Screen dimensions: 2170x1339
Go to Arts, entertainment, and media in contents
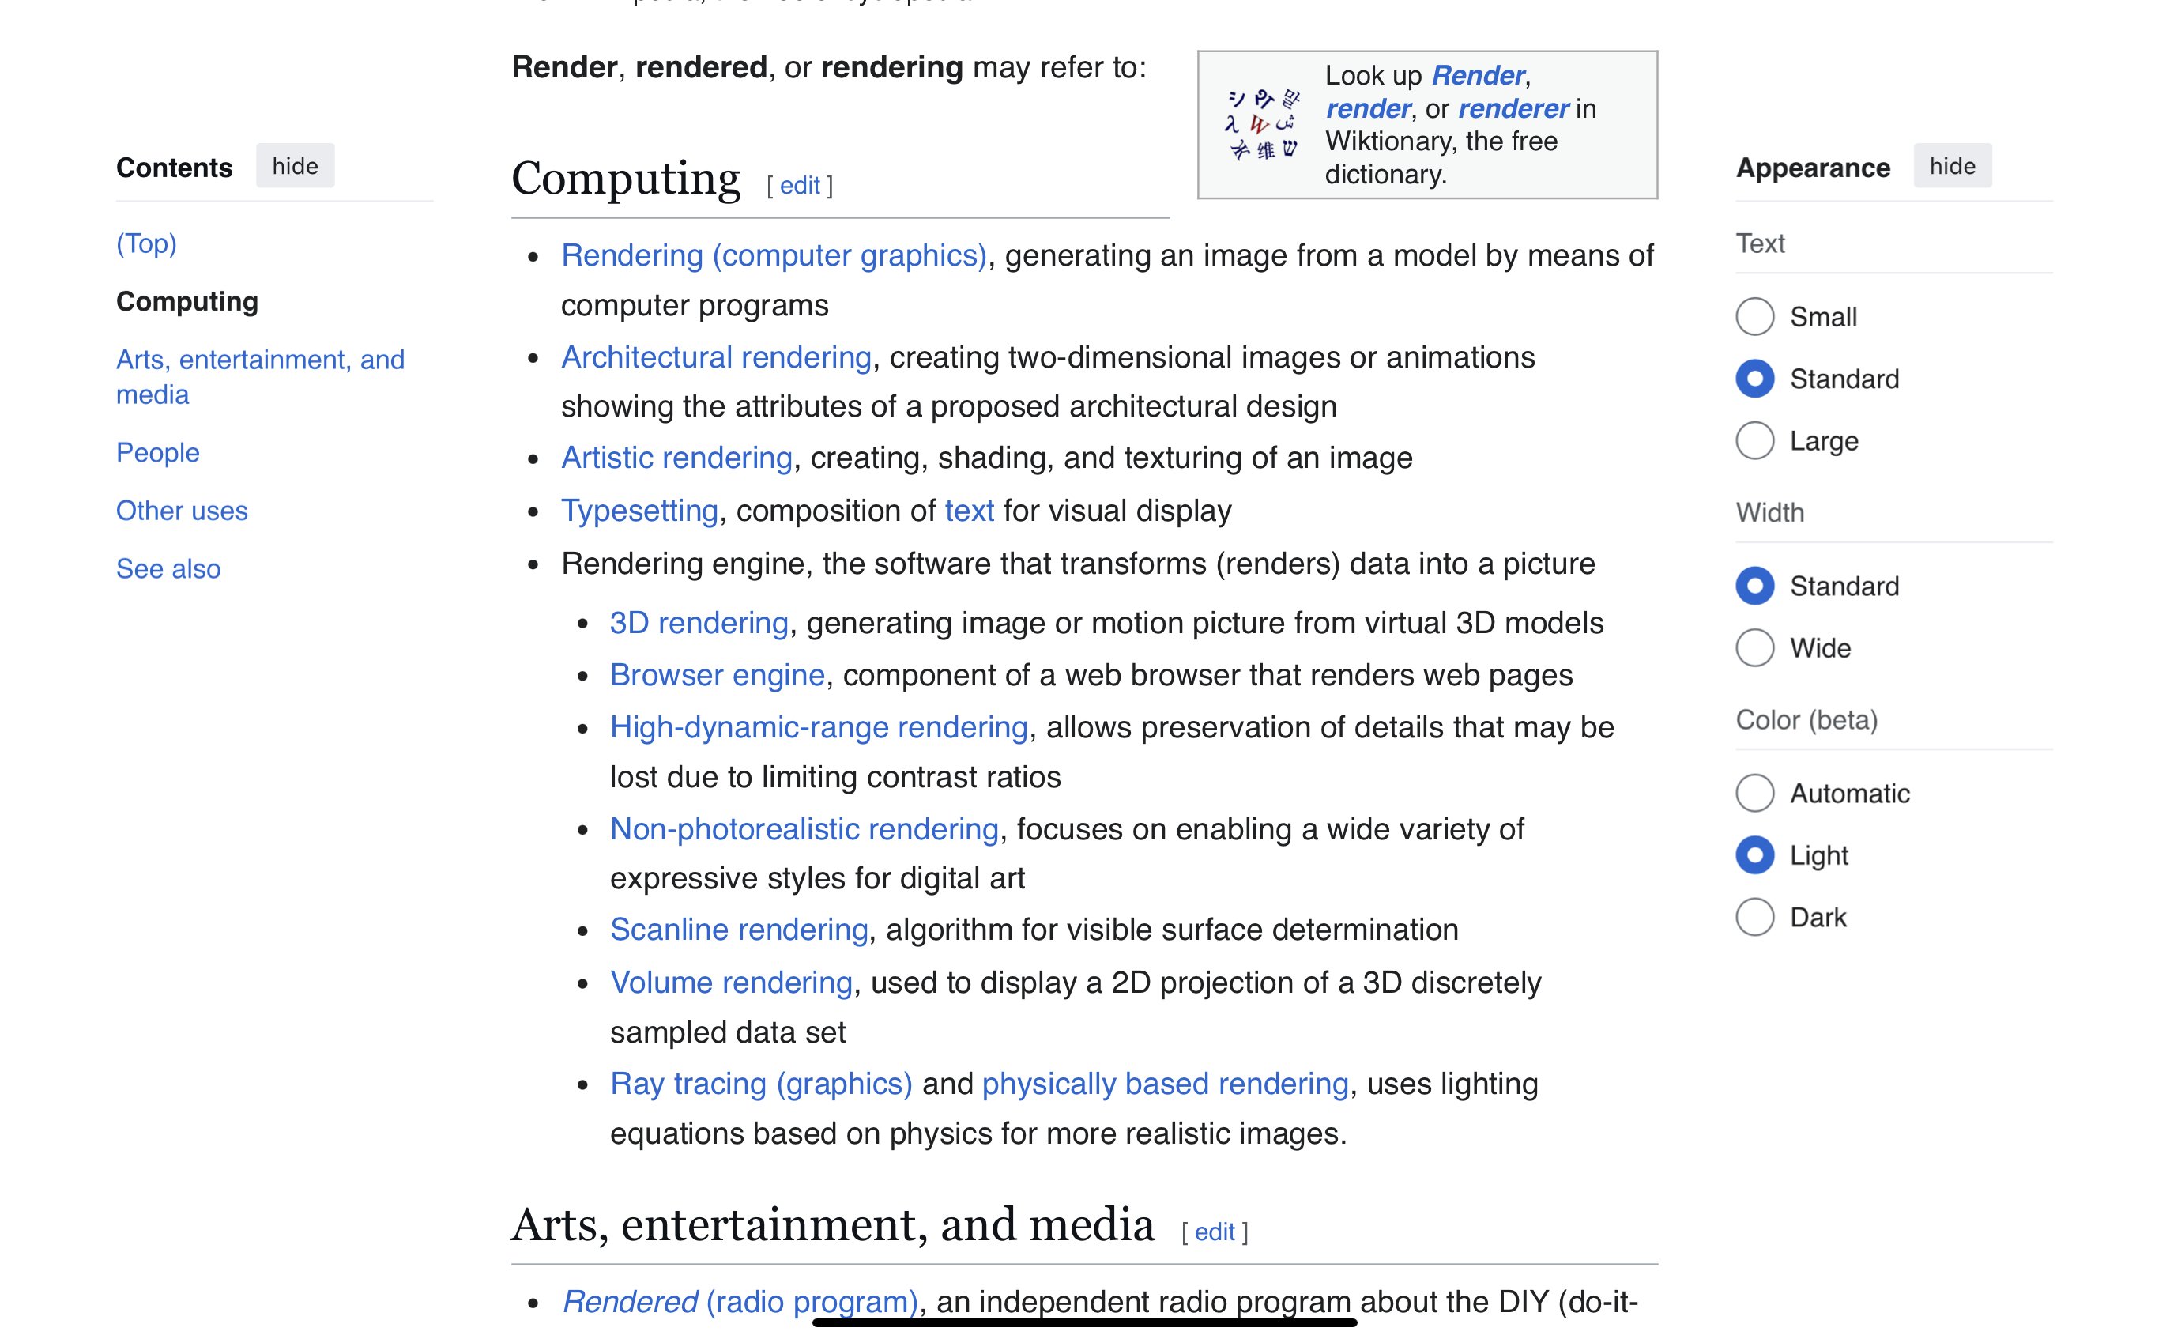pyautogui.click(x=260, y=377)
